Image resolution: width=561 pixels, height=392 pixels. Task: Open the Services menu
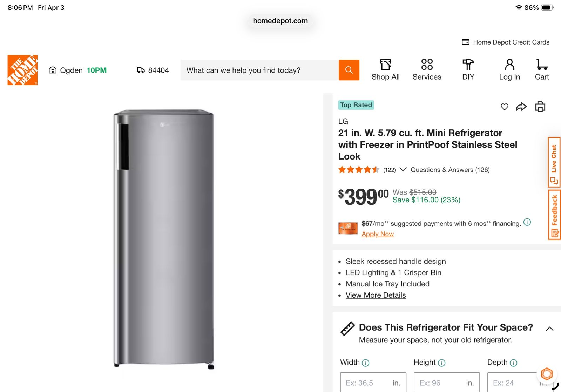427,70
